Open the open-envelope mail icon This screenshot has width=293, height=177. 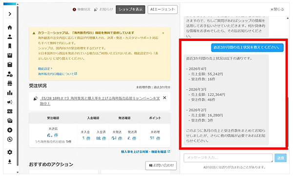point(10,120)
